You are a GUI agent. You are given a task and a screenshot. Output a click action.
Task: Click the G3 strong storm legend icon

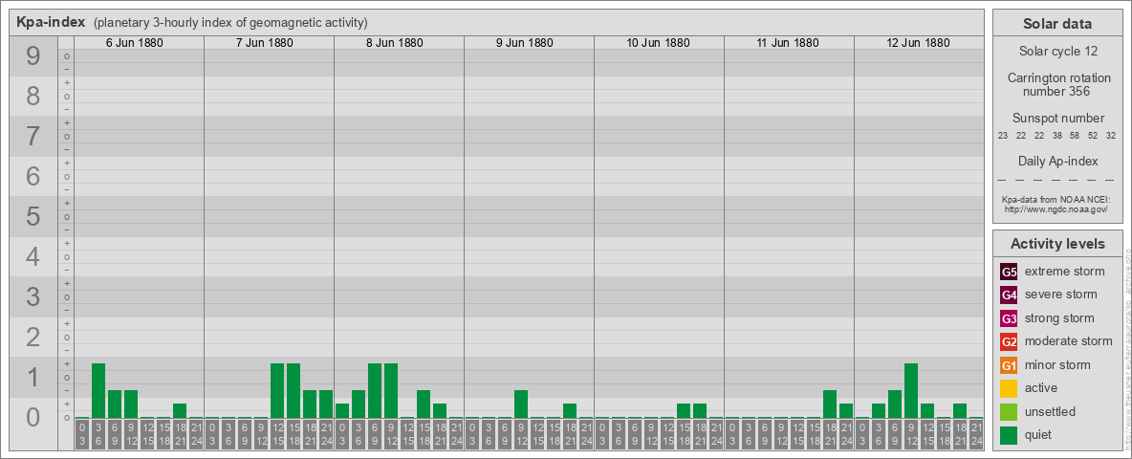coord(1009,318)
